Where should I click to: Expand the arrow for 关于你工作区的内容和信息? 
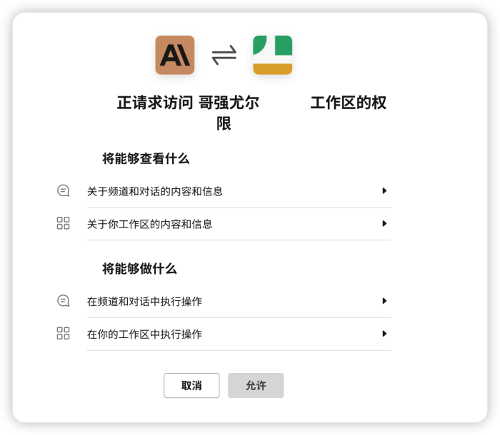point(384,223)
